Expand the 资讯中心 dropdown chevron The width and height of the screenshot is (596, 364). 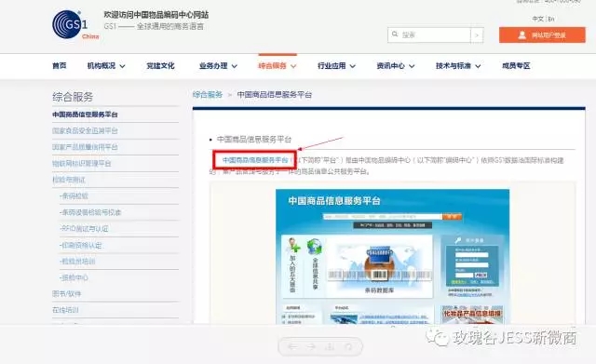412,66
